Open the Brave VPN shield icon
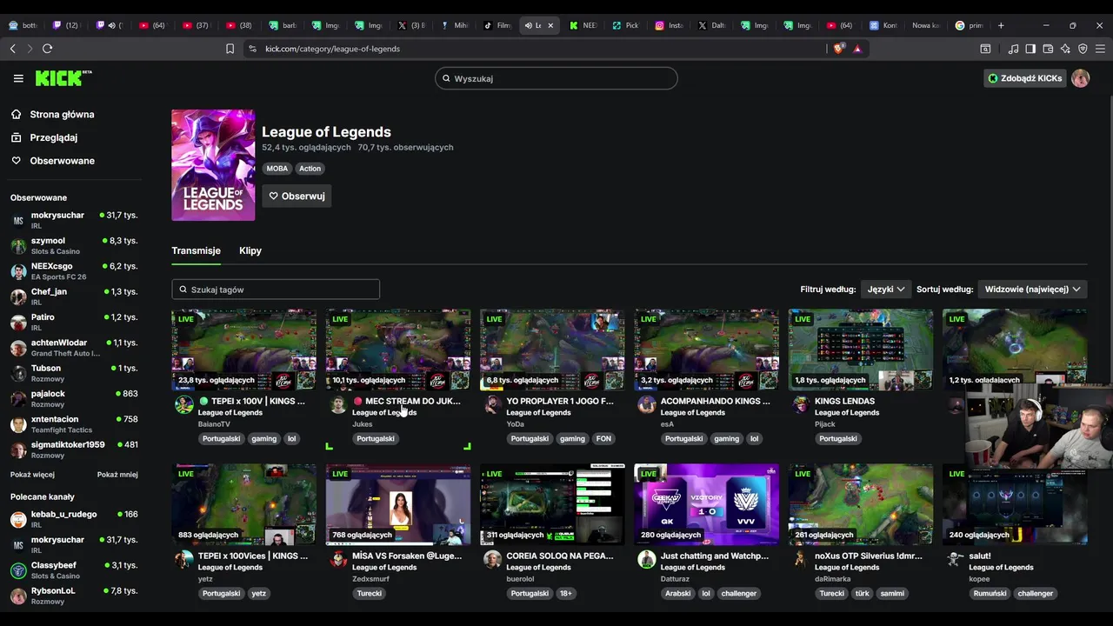This screenshot has width=1113, height=626. pos(1083,49)
